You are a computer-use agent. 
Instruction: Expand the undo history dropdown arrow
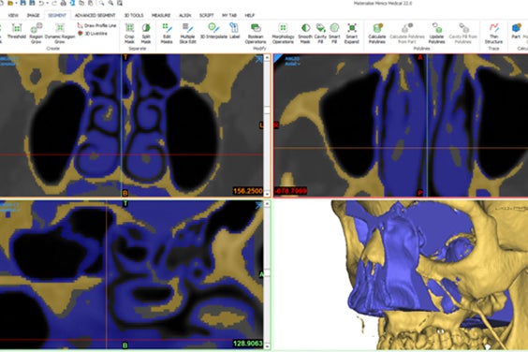coord(47,4)
